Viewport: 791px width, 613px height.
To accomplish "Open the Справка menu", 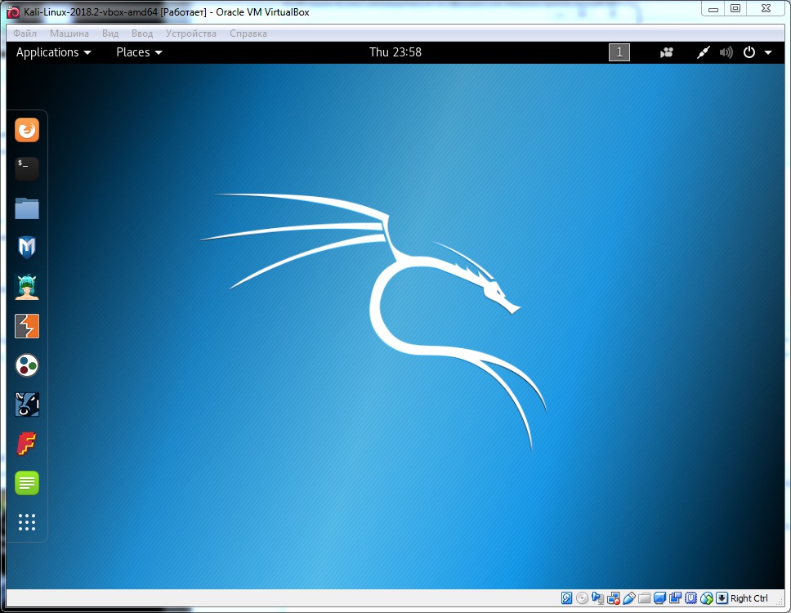I will click(x=248, y=34).
